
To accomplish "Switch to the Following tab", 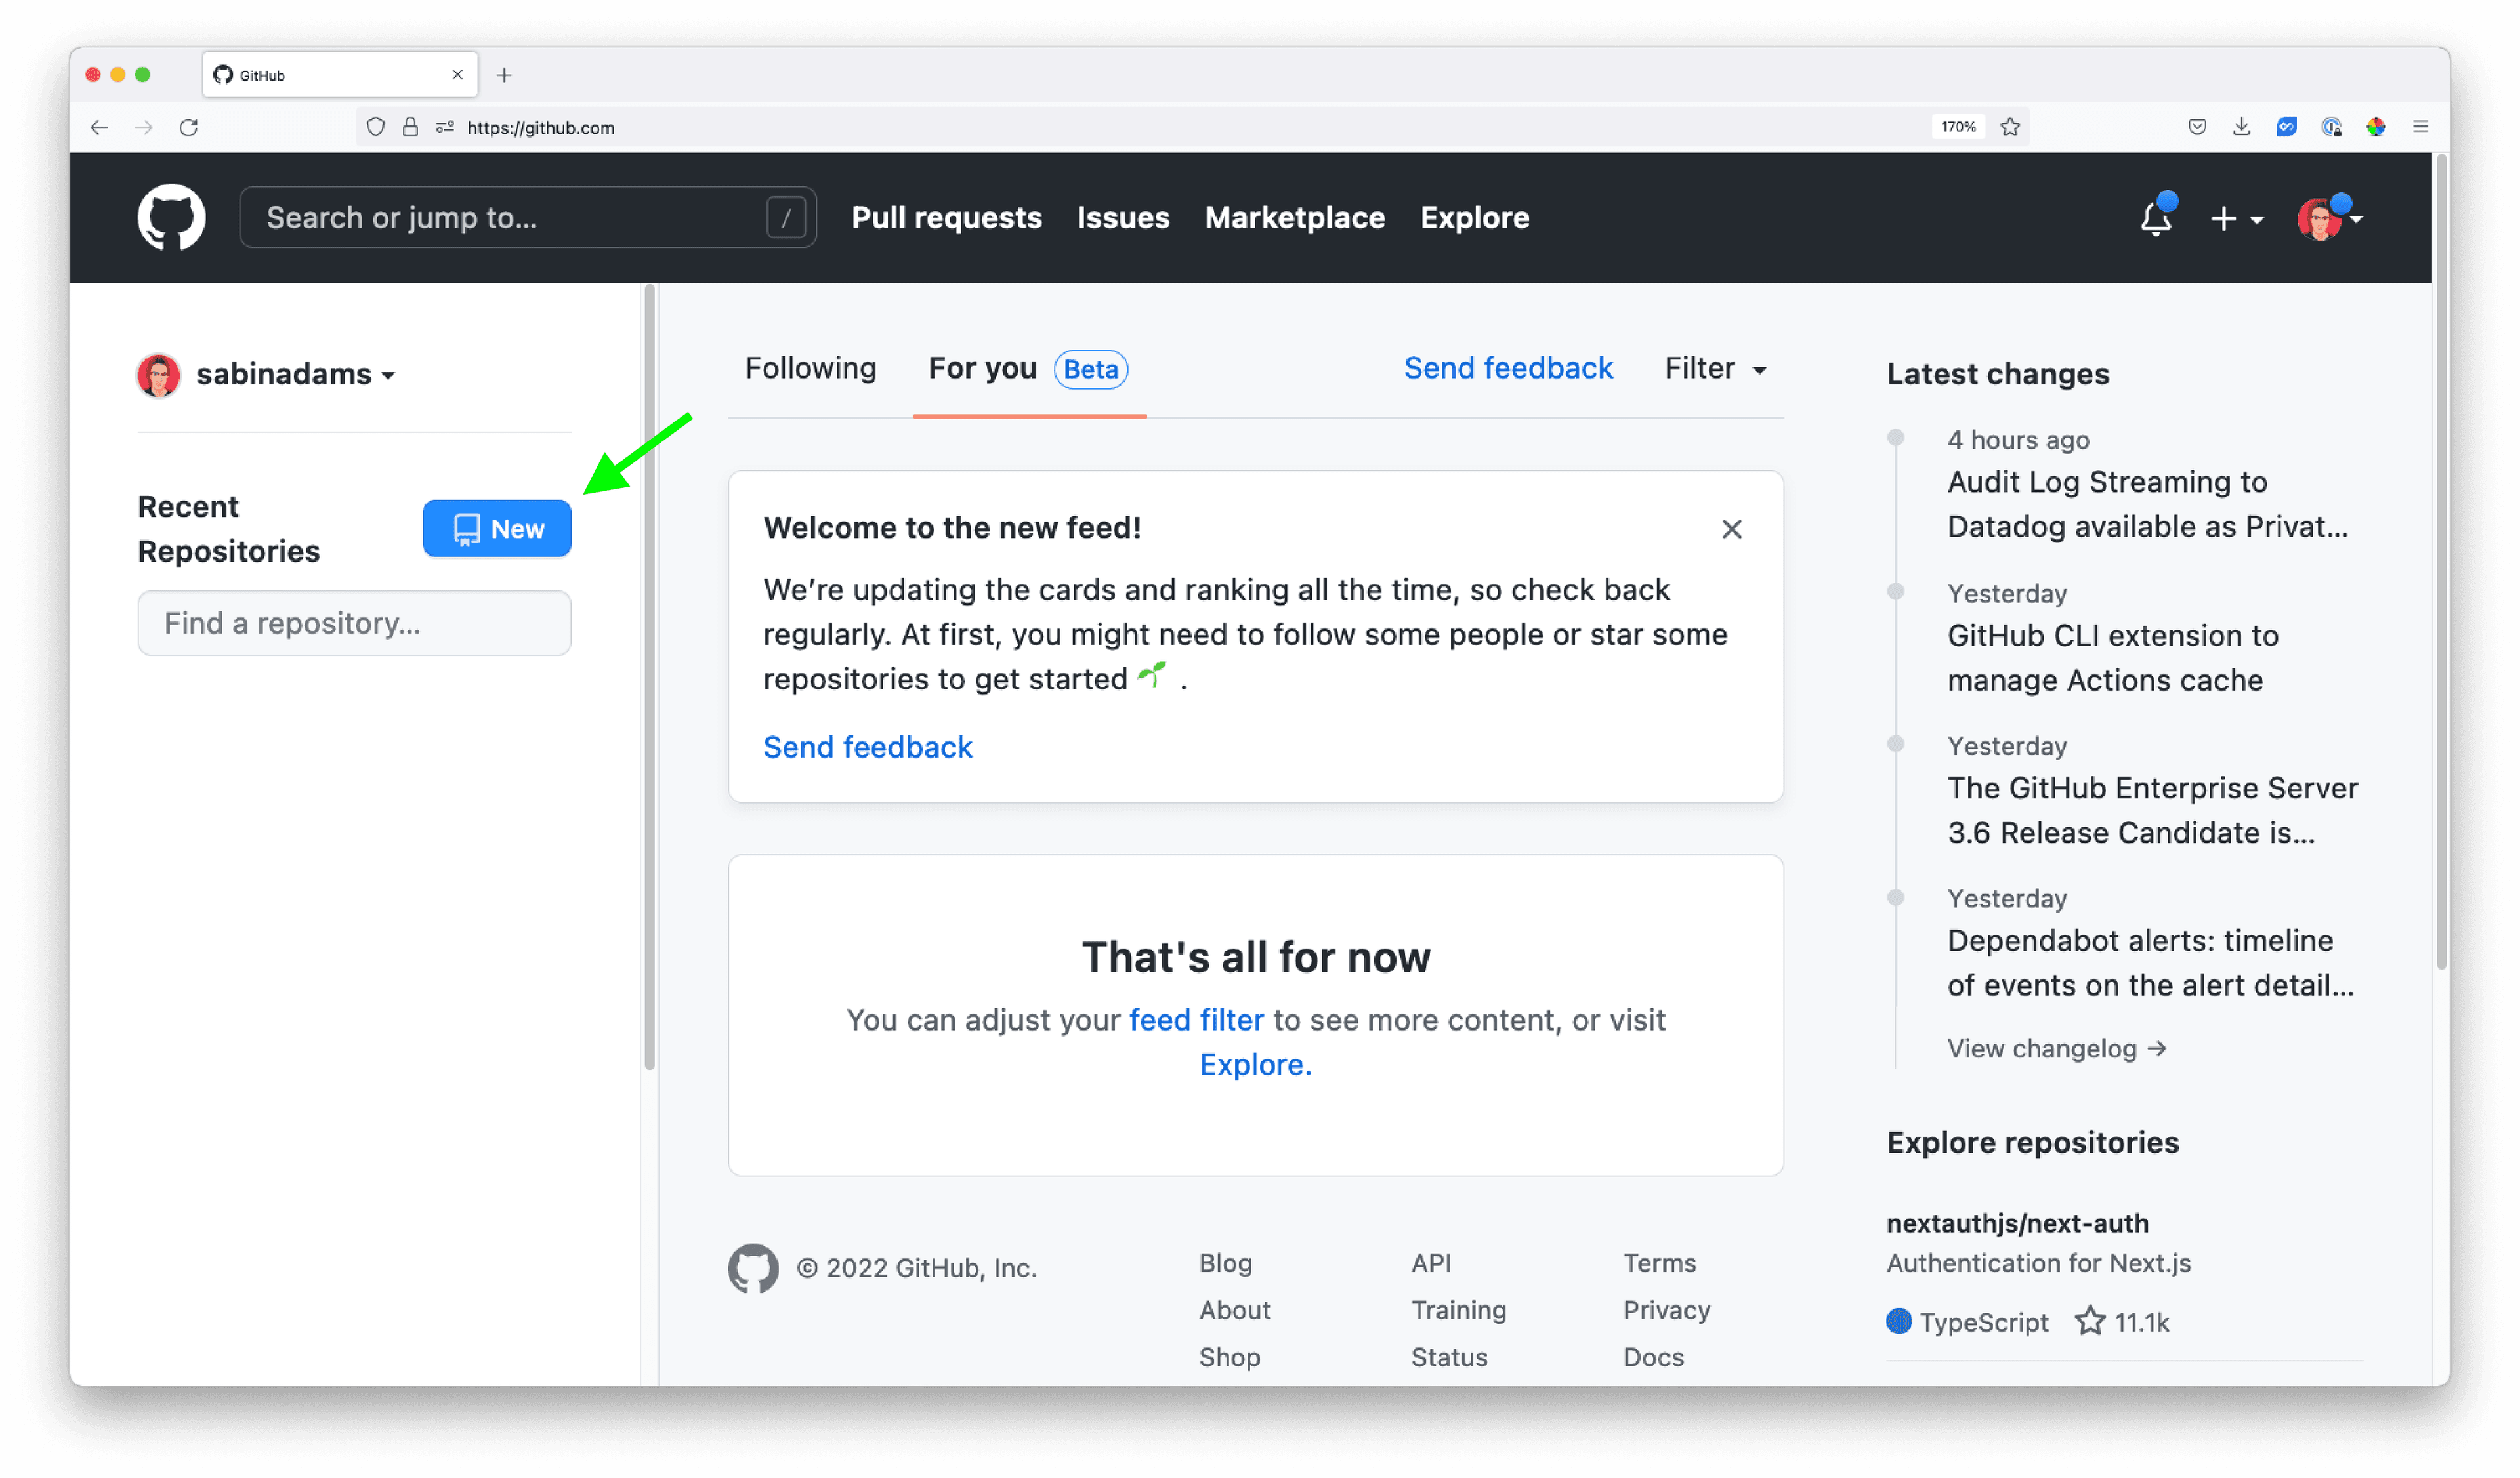I will point(810,369).
